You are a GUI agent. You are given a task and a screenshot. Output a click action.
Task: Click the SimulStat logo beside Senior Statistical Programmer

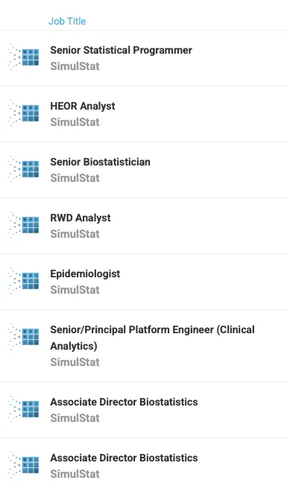coord(24,57)
